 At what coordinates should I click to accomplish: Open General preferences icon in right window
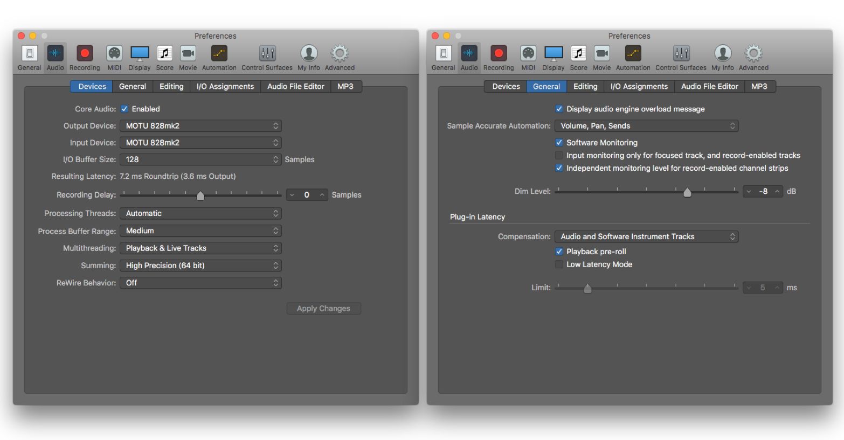click(444, 53)
